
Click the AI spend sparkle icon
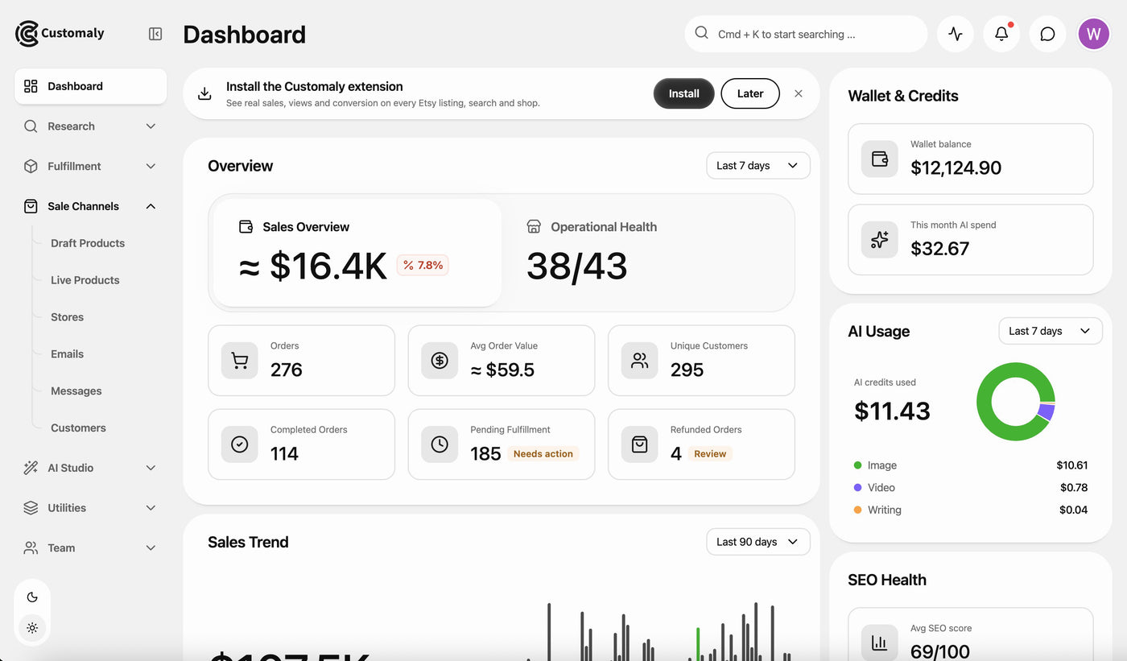[880, 239]
